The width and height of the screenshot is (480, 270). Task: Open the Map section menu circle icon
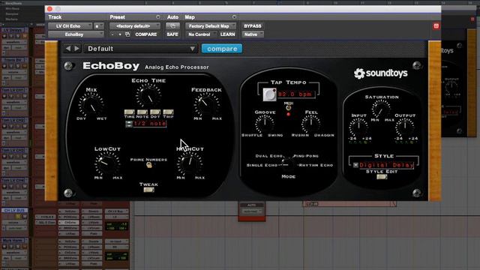(234, 16)
